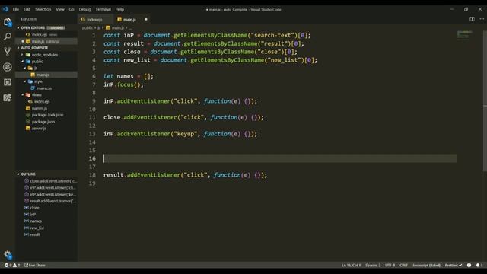Open index.ejs under views folder
Image resolution: width=487 pixels, height=274 pixels.
click(42, 101)
